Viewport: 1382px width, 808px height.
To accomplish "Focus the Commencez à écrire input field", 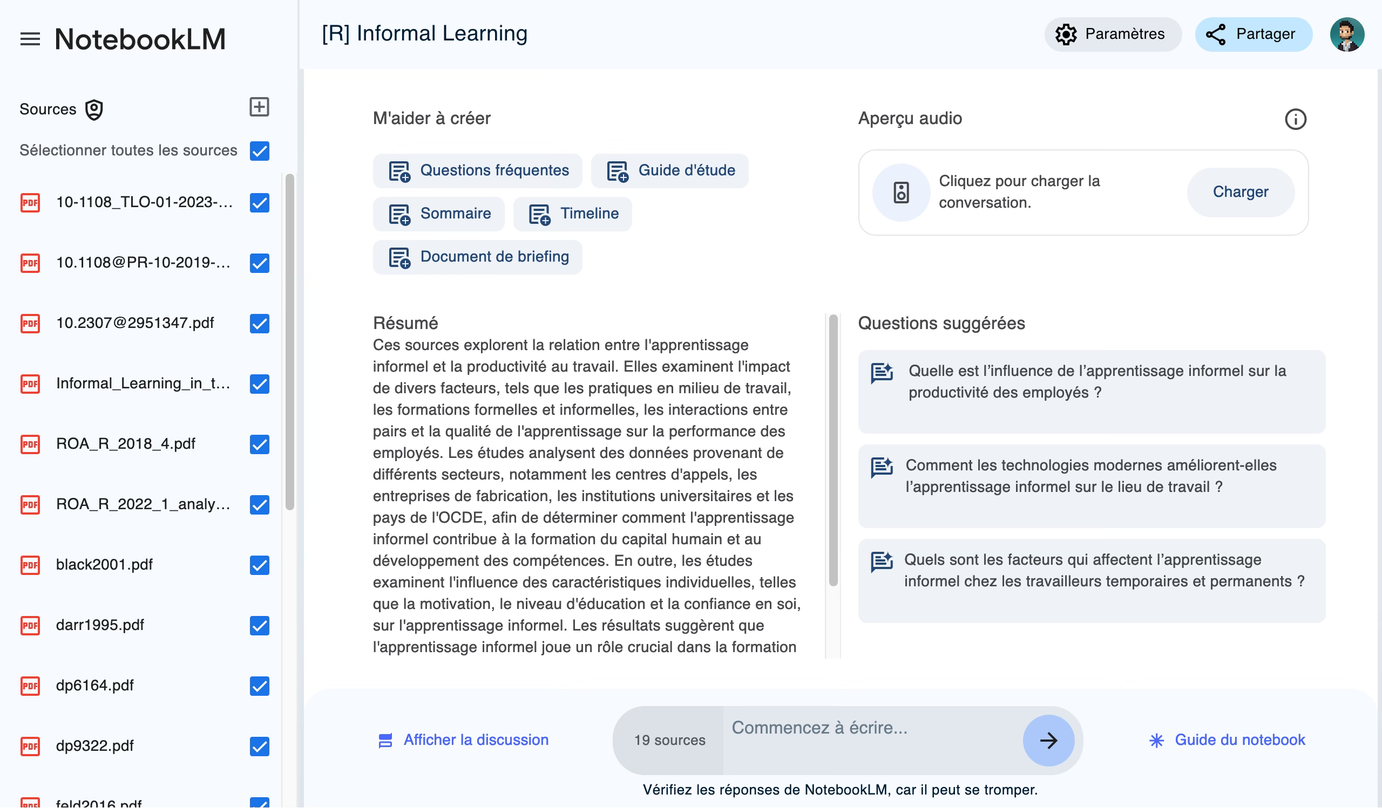I will [872, 728].
